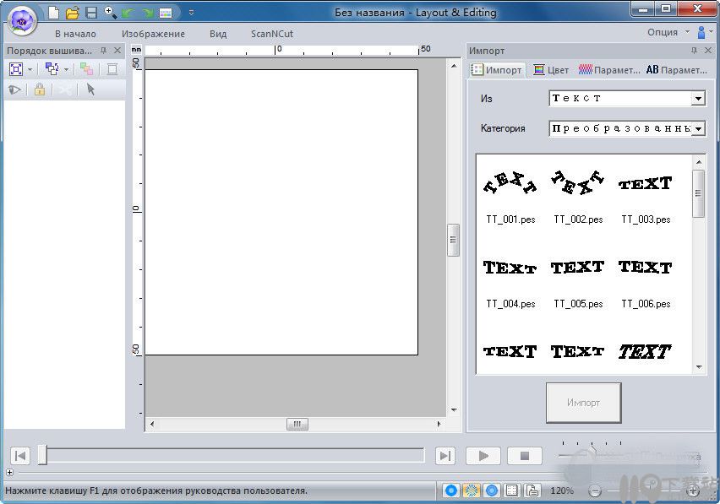
Task: Click the zoom to fit icon in sewing order panel
Action: 16,69
